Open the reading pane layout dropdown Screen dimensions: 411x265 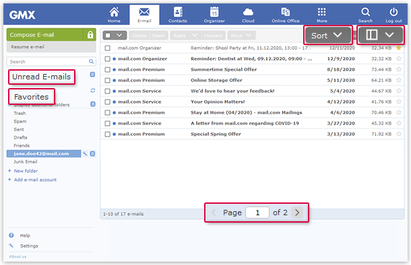pos(380,35)
